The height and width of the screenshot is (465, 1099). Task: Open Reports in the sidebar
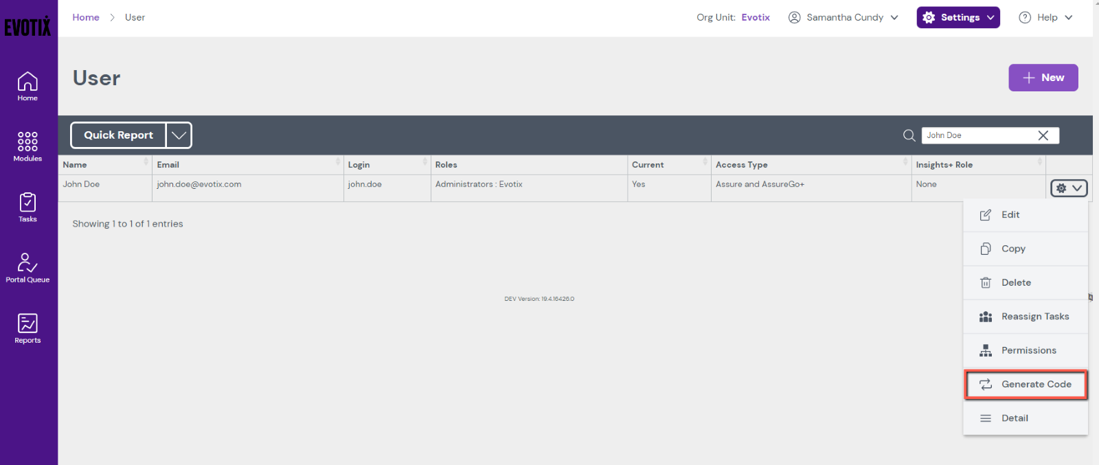point(27,328)
